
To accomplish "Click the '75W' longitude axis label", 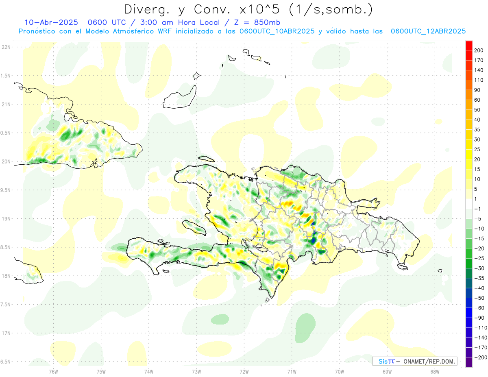I will tap(101, 371).
